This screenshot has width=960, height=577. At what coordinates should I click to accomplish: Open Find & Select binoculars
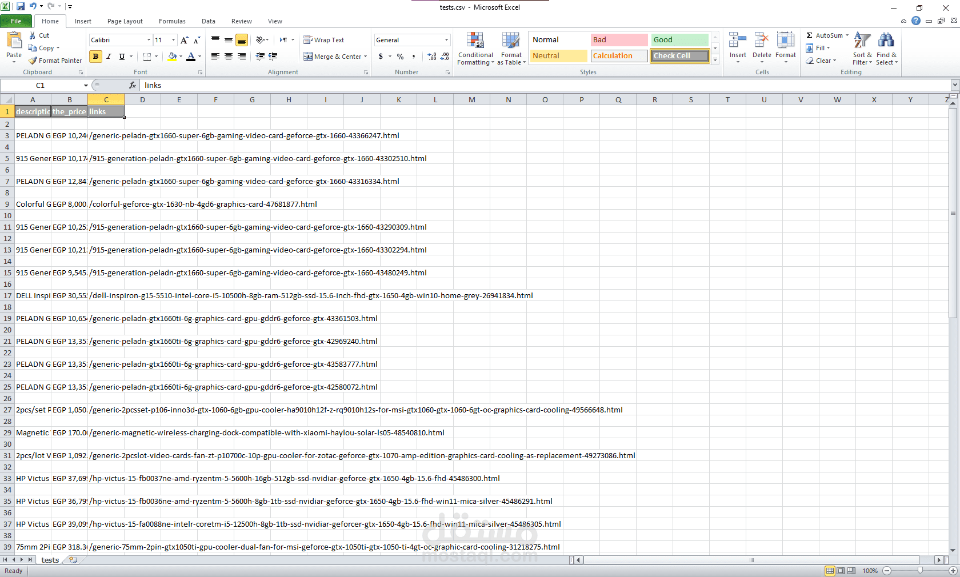(886, 49)
